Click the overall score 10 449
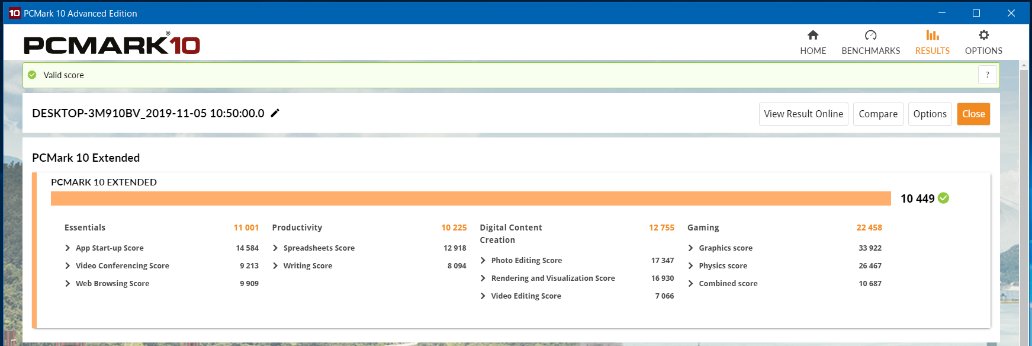The height and width of the screenshot is (346, 1032). [x=918, y=198]
